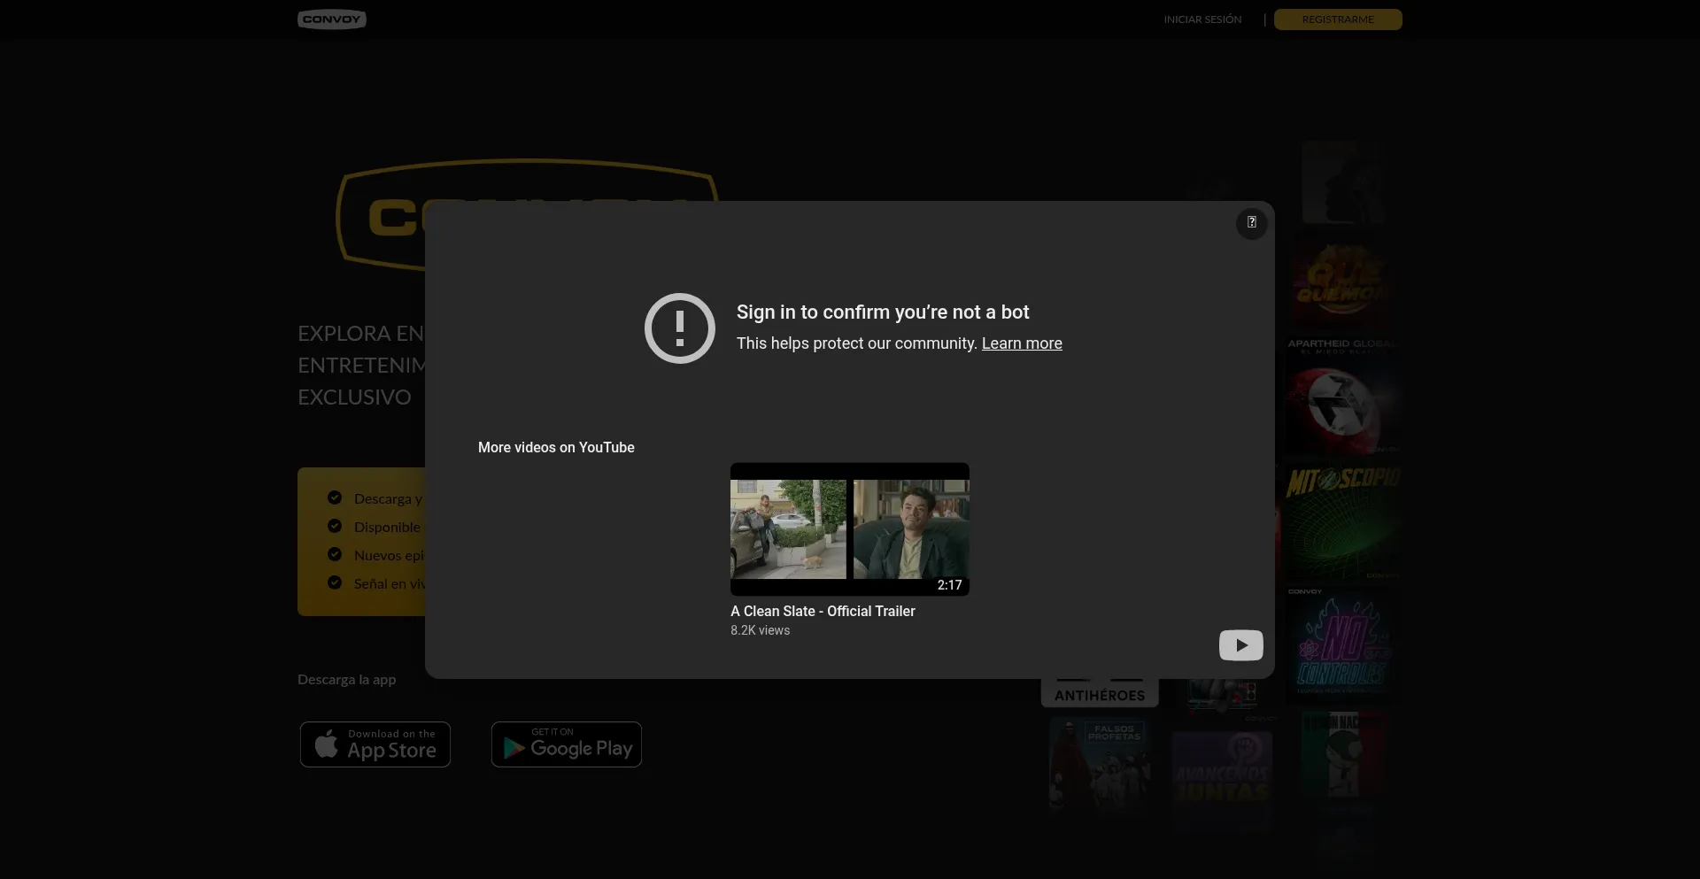Select the Falsos Profetas poster
The height and width of the screenshot is (879, 1700).
1099,766
